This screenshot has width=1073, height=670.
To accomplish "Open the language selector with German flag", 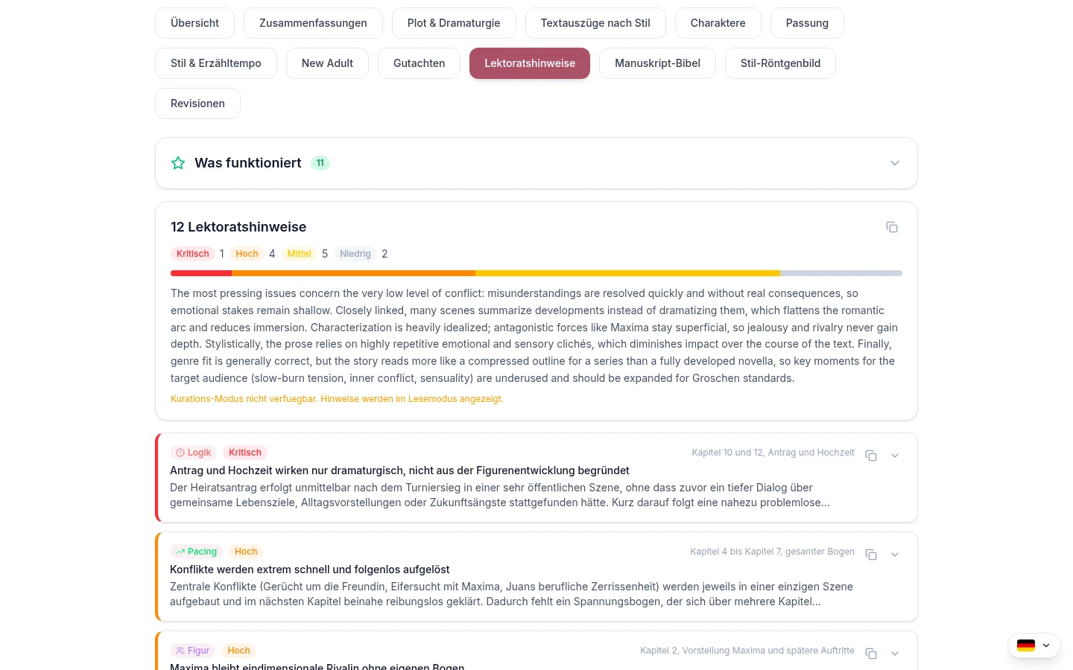I will coord(1034,645).
